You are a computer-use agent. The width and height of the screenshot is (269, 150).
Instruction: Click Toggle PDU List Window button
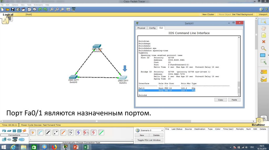(149, 140)
